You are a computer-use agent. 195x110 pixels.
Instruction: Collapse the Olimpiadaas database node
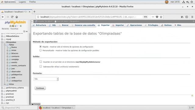[x=2, y=42]
